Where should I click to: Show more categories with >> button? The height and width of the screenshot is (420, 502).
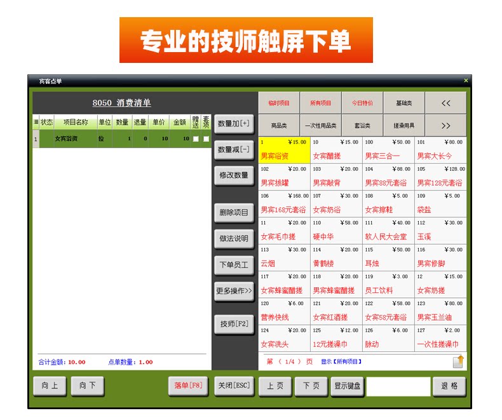click(445, 125)
